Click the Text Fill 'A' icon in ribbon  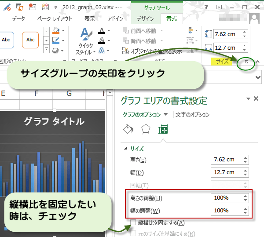click(x=102, y=31)
